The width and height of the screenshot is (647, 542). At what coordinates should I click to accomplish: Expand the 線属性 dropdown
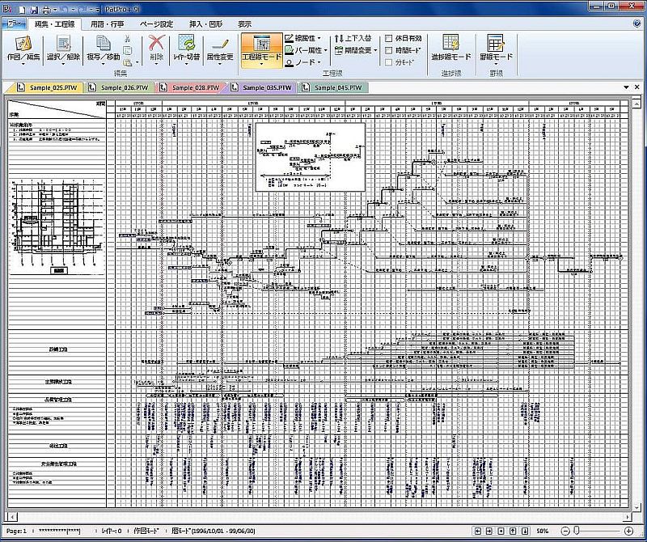click(x=302, y=38)
